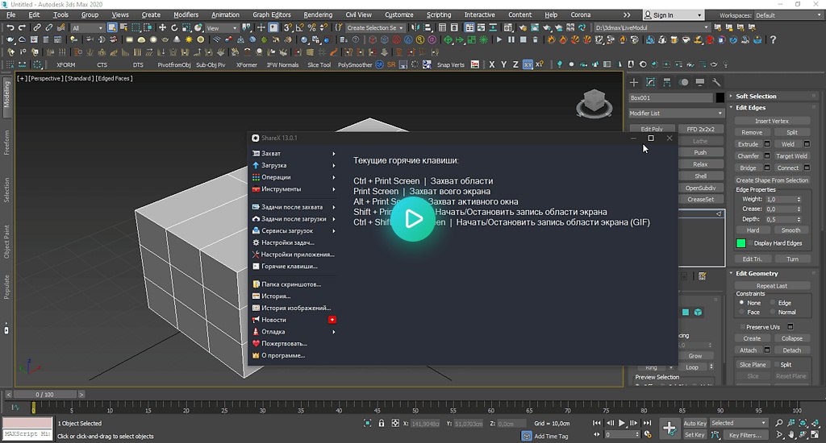Open the Create Selection Set dropdown
Image resolution: width=826 pixels, height=443 pixels.
coord(374,28)
